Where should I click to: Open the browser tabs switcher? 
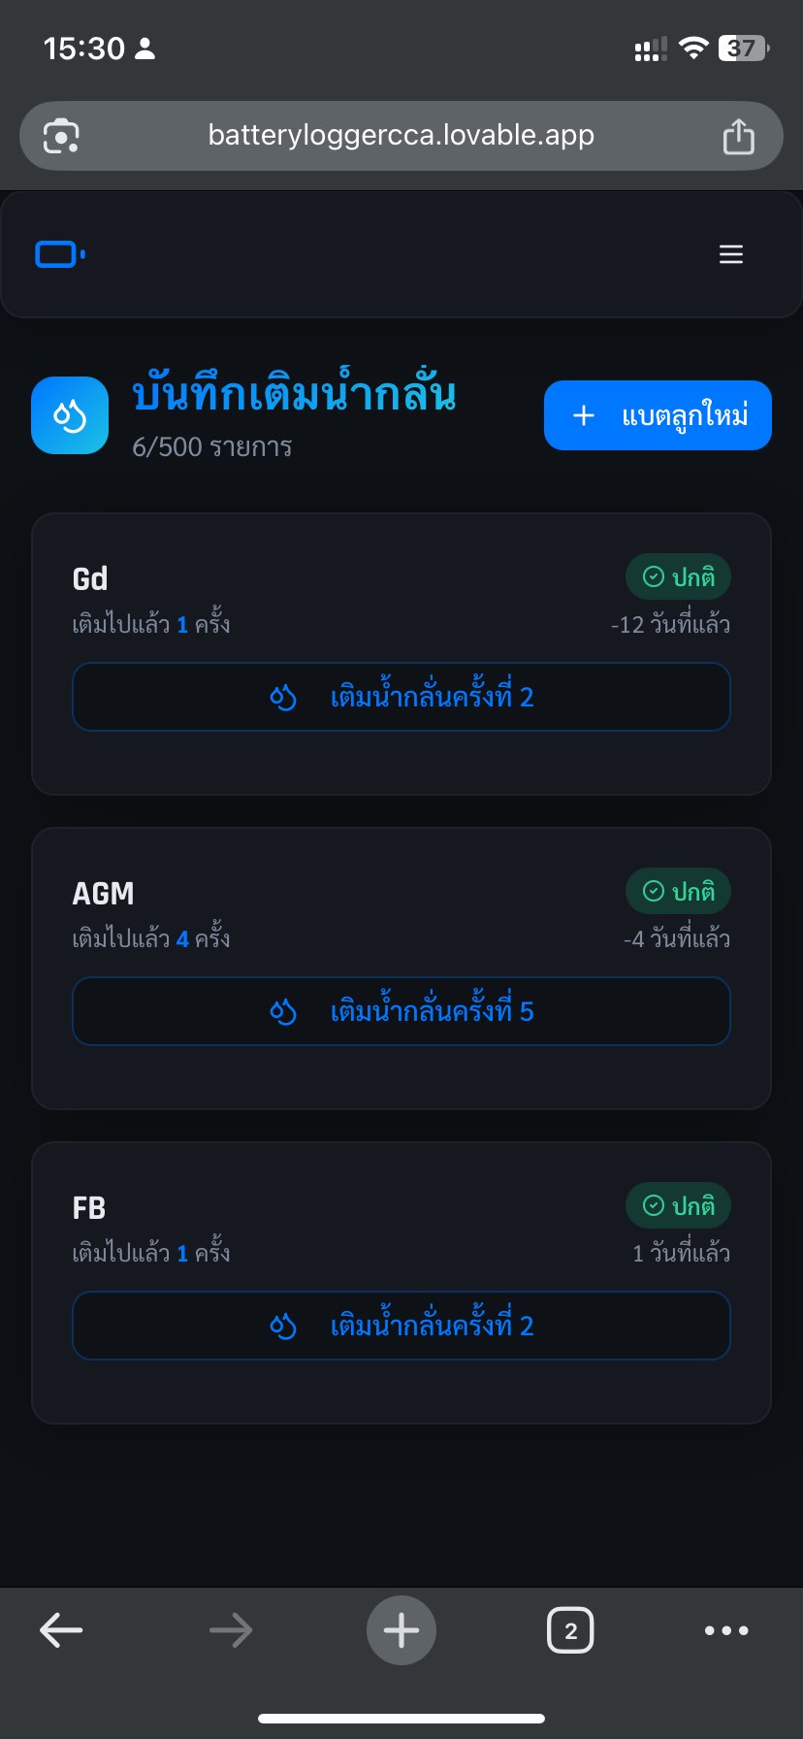pyautogui.click(x=570, y=1630)
